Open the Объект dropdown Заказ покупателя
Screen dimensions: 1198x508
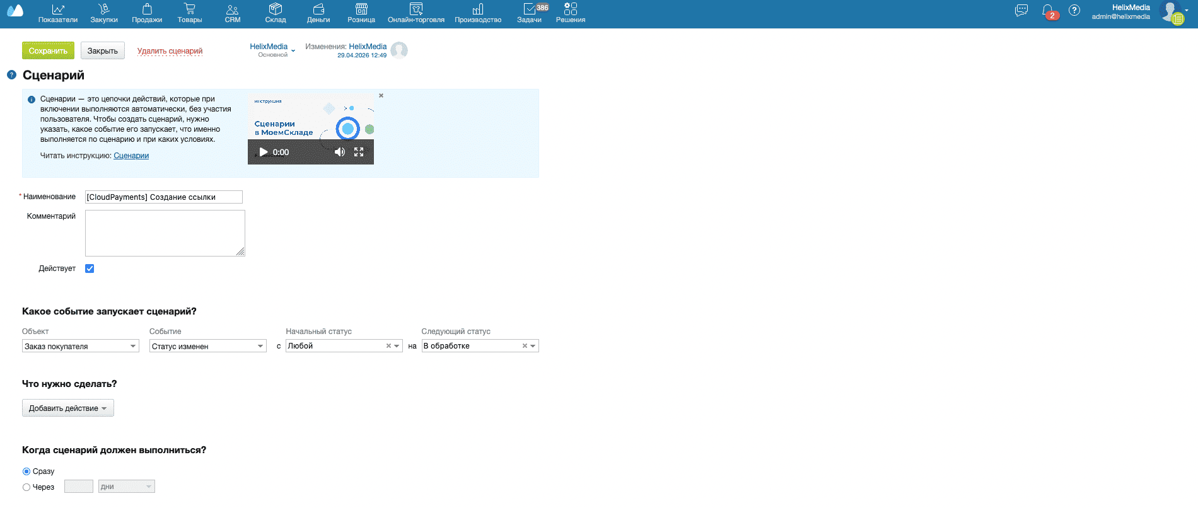(x=81, y=346)
